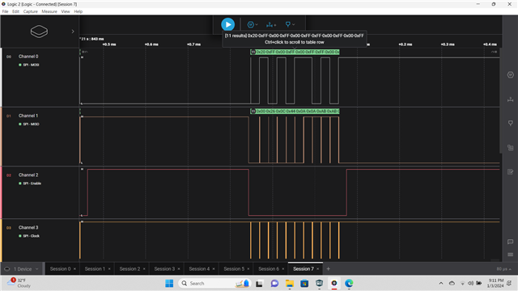The height and width of the screenshot is (291, 518).
Task: Switch to Session 2 tab
Action: click(129, 269)
